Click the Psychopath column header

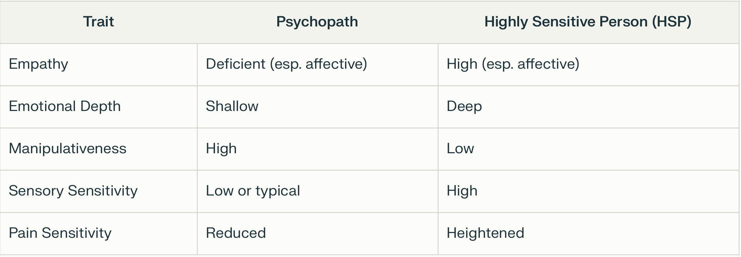[x=317, y=22]
